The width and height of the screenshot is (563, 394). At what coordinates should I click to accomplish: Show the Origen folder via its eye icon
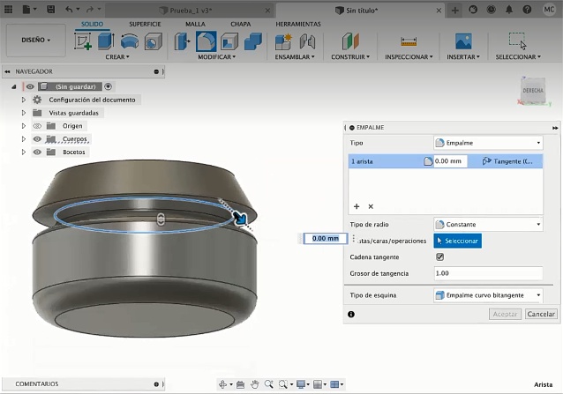pos(37,126)
